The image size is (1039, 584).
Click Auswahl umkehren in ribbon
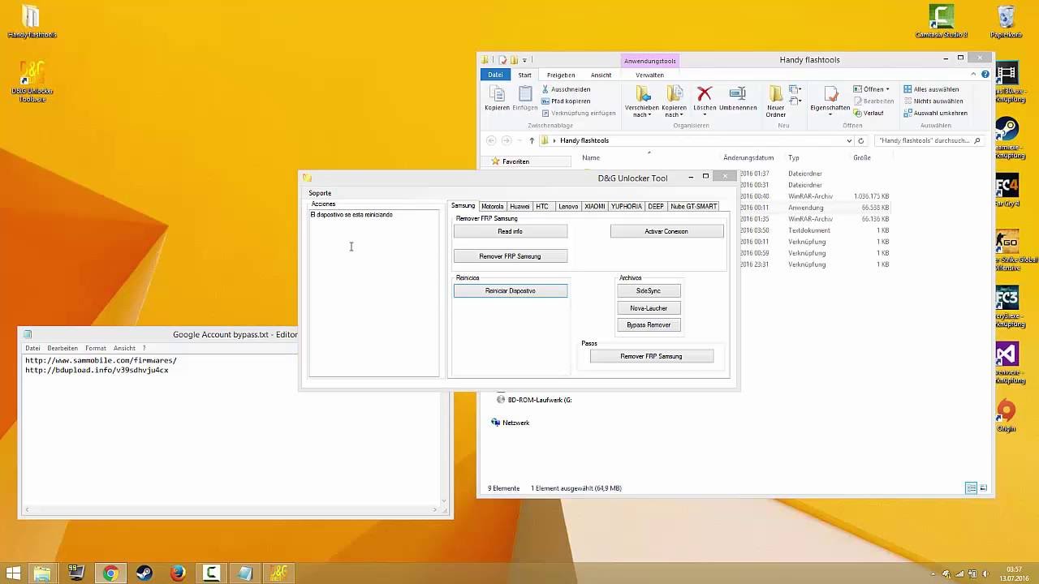[x=935, y=114]
